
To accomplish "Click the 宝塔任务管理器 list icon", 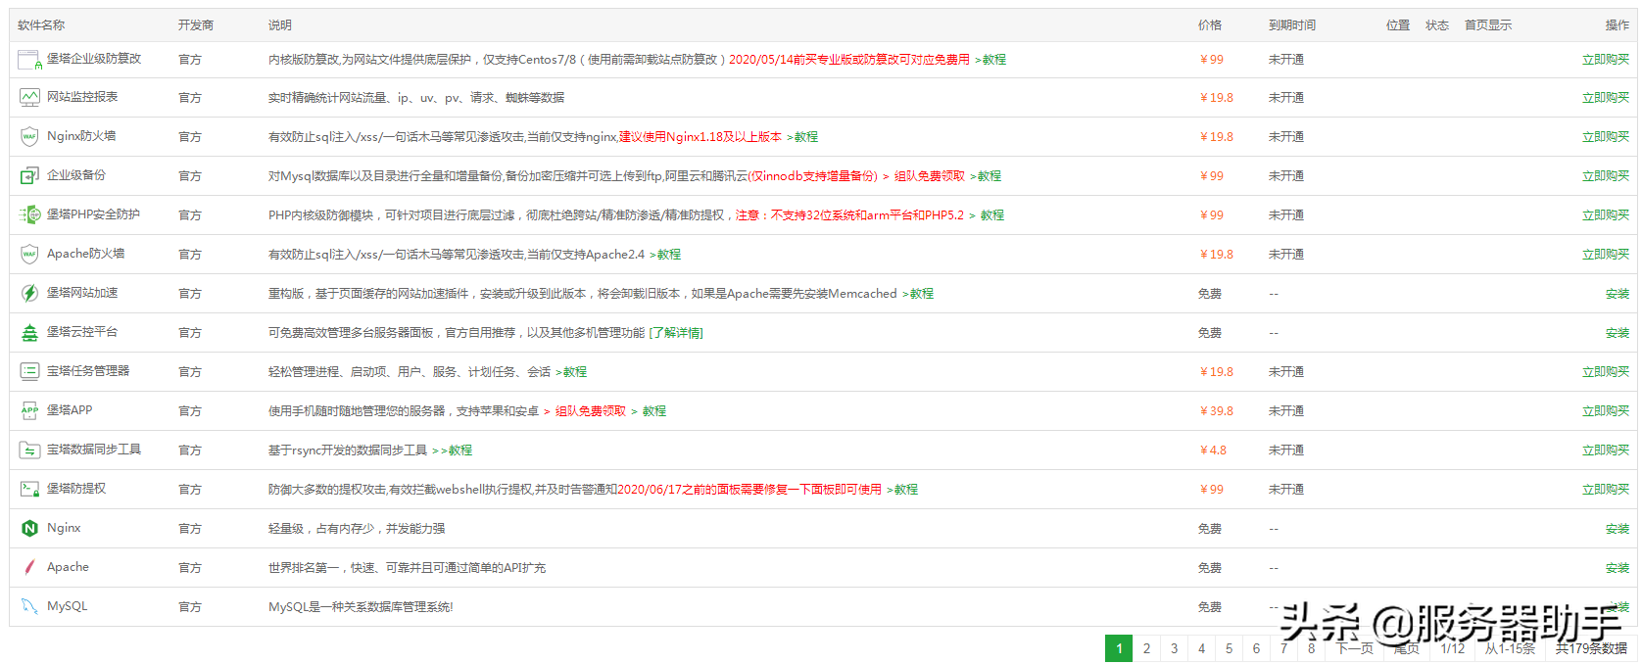I will coord(29,371).
